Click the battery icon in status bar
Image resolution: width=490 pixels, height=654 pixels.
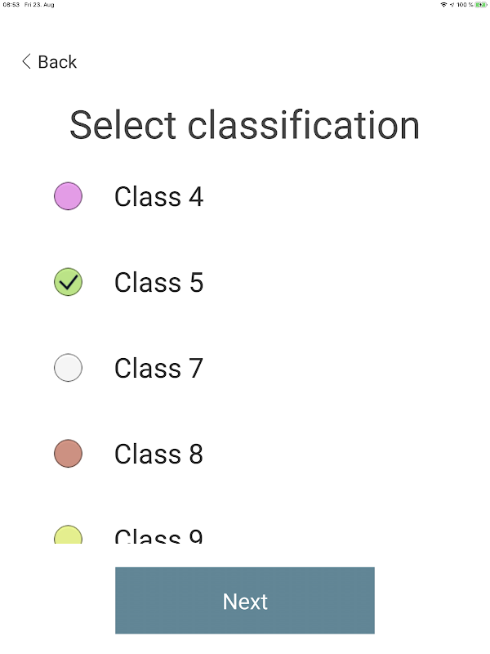click(482, 5)
